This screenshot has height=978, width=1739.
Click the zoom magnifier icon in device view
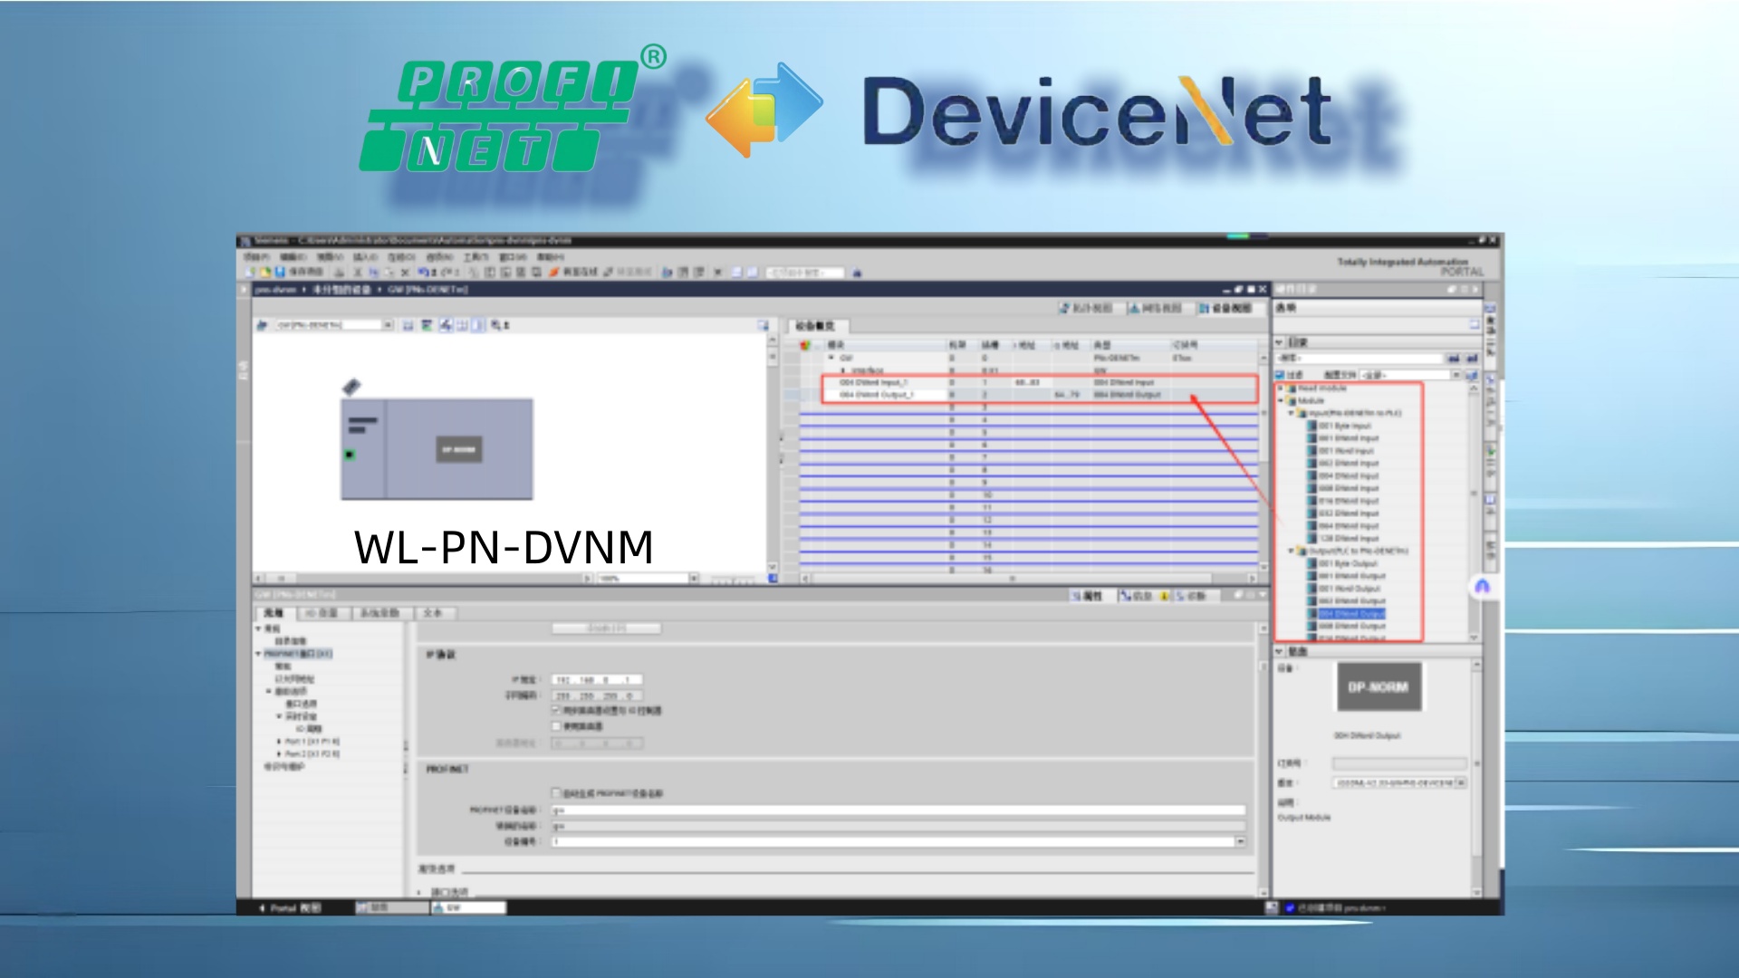point(497,325)
